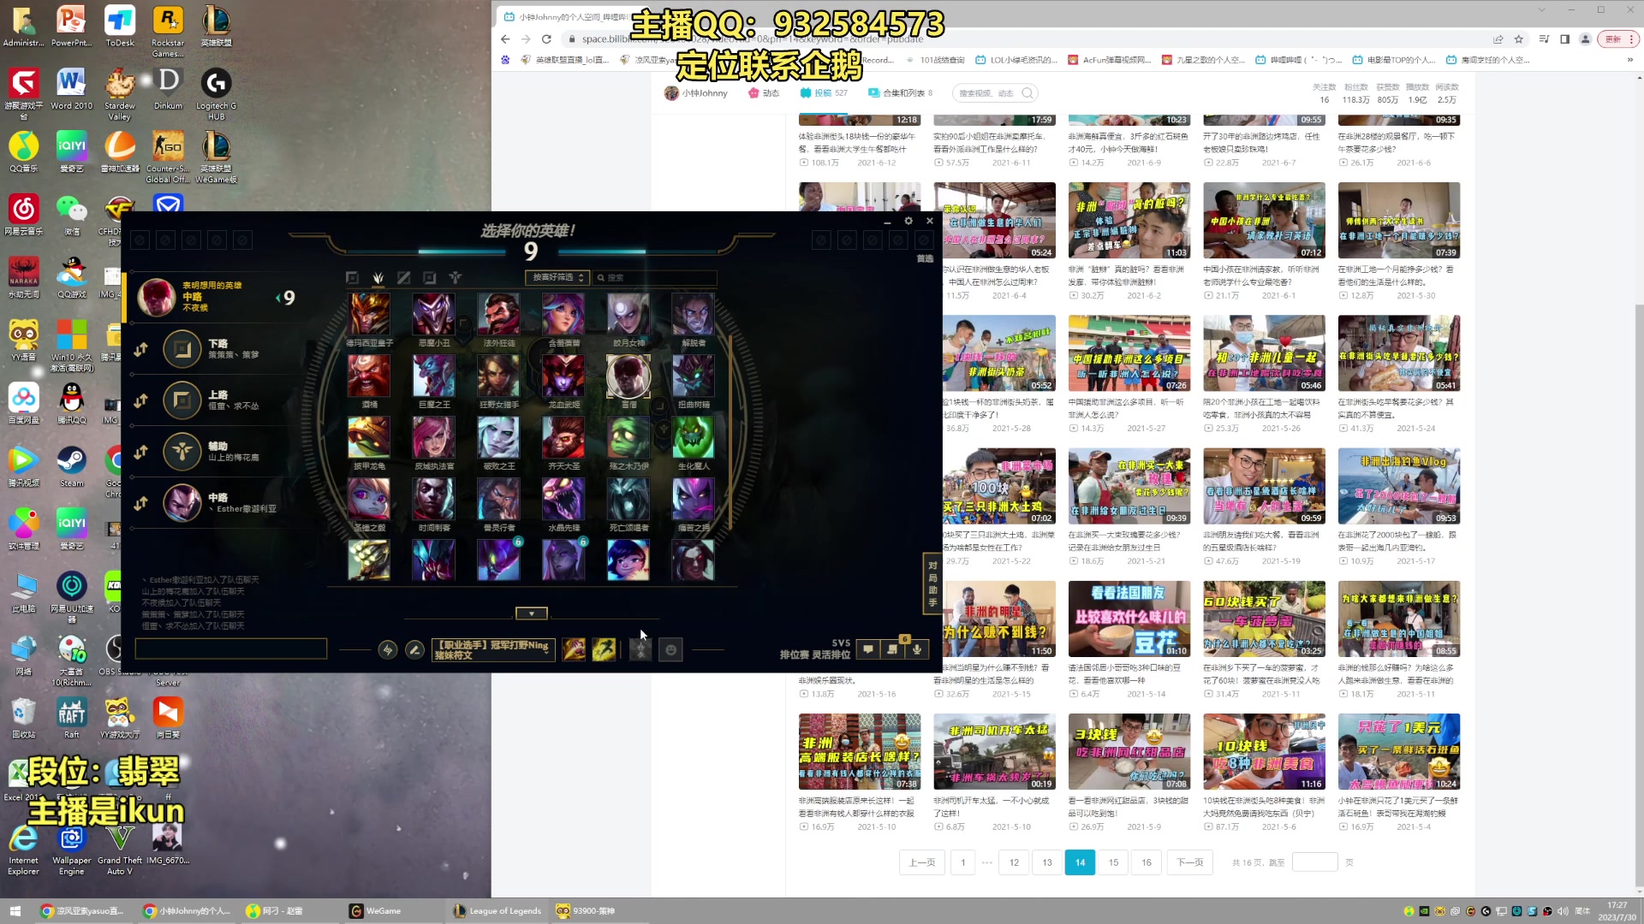Toggle microphone in League client
The width and height of the screenshot is (1644, 924).
coord(917,649)
